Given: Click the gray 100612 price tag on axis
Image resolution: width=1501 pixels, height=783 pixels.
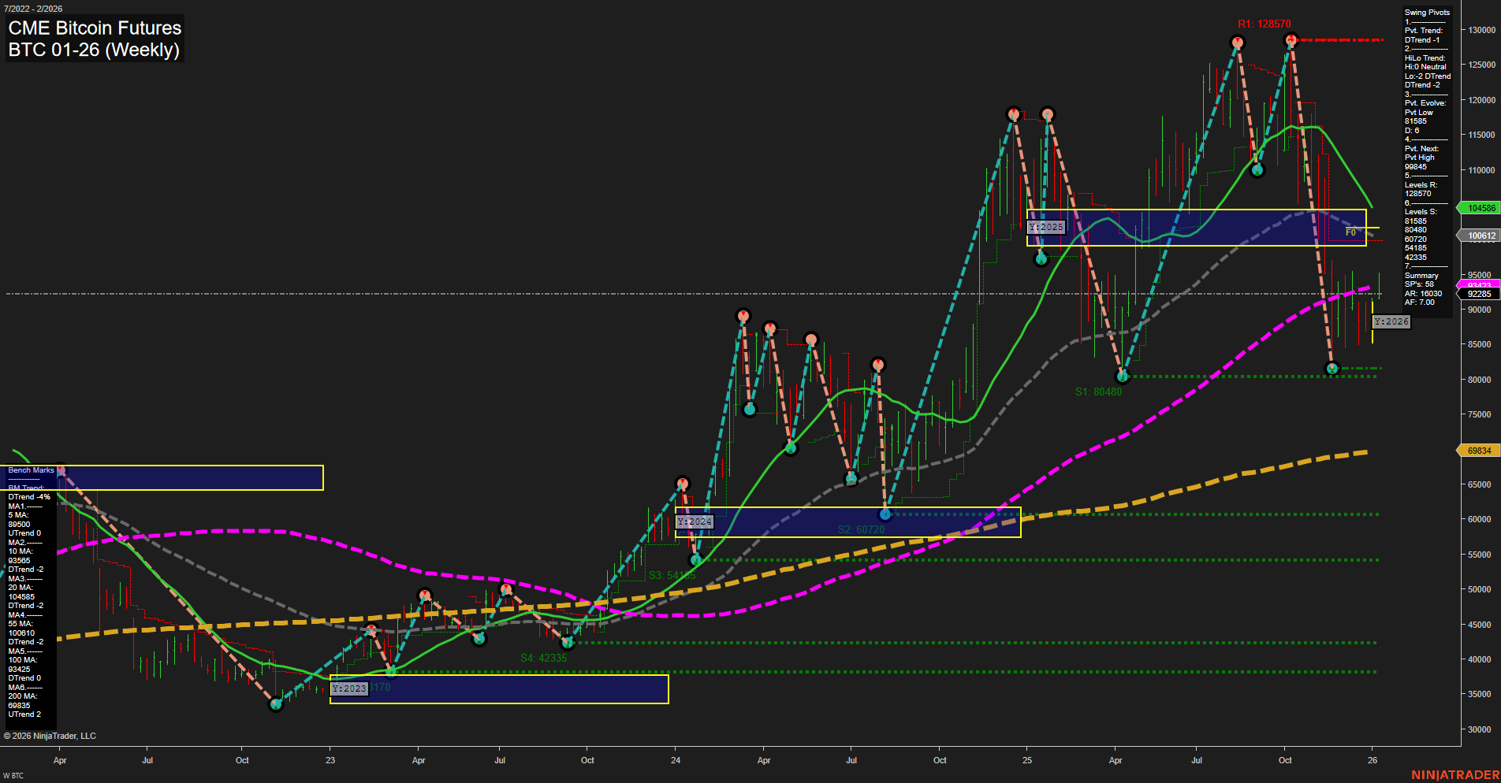Looking at the screenshot, I should [1480, 236].
